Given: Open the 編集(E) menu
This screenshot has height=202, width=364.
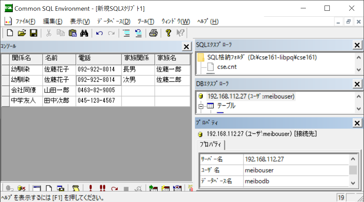Looking at the screenshot, I should tap(53, 21).
